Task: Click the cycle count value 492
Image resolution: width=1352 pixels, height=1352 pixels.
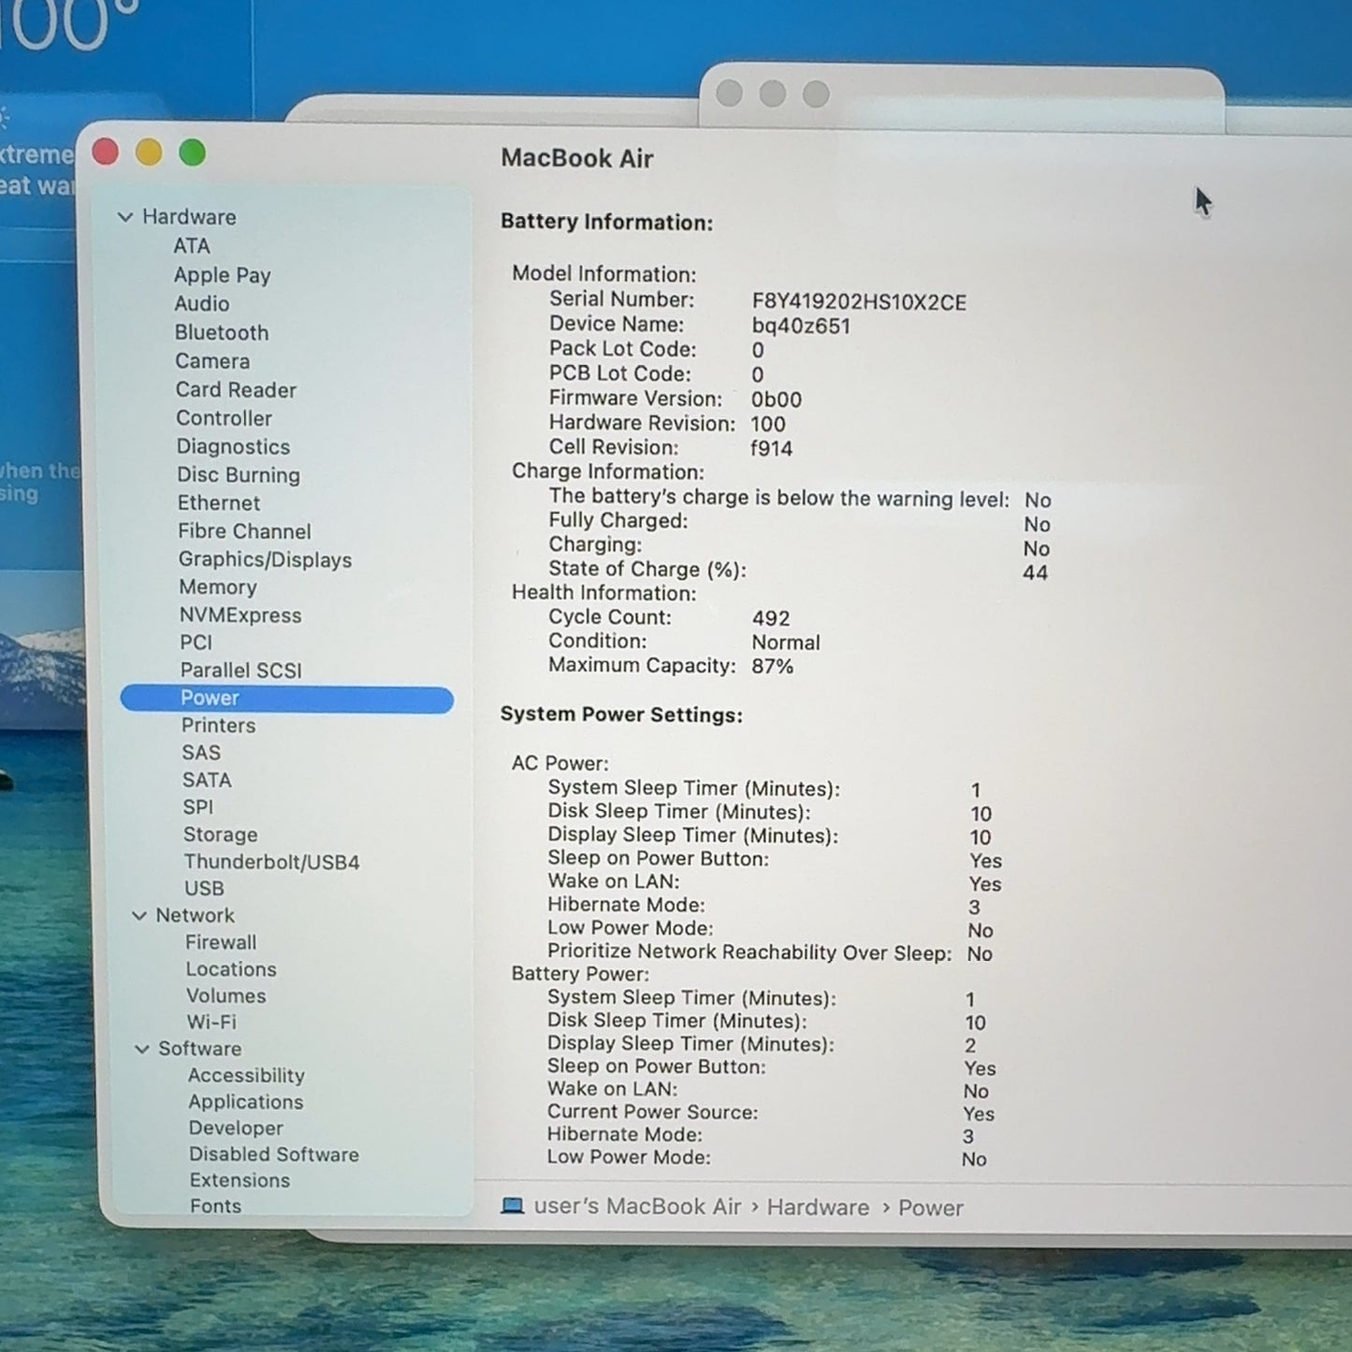Action: pos(771,618)
